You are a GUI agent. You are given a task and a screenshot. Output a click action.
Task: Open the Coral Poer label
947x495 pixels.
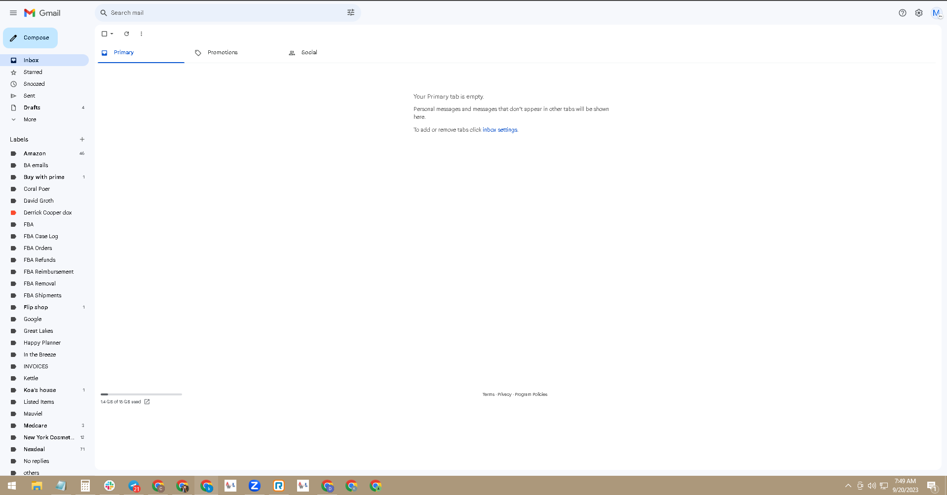coord(44,189)
